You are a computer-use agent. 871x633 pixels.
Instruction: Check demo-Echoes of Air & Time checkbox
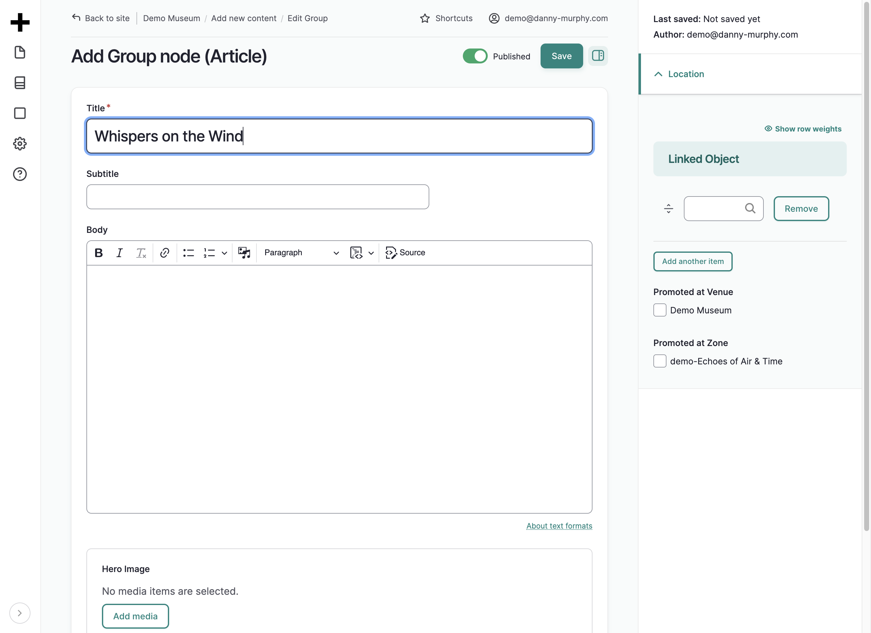660,361
